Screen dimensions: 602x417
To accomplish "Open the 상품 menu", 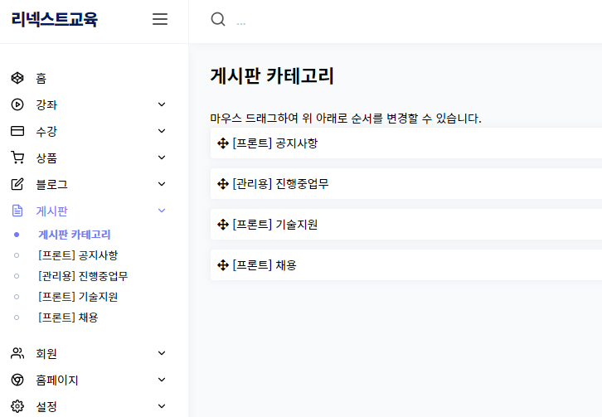I will (46, 158).
